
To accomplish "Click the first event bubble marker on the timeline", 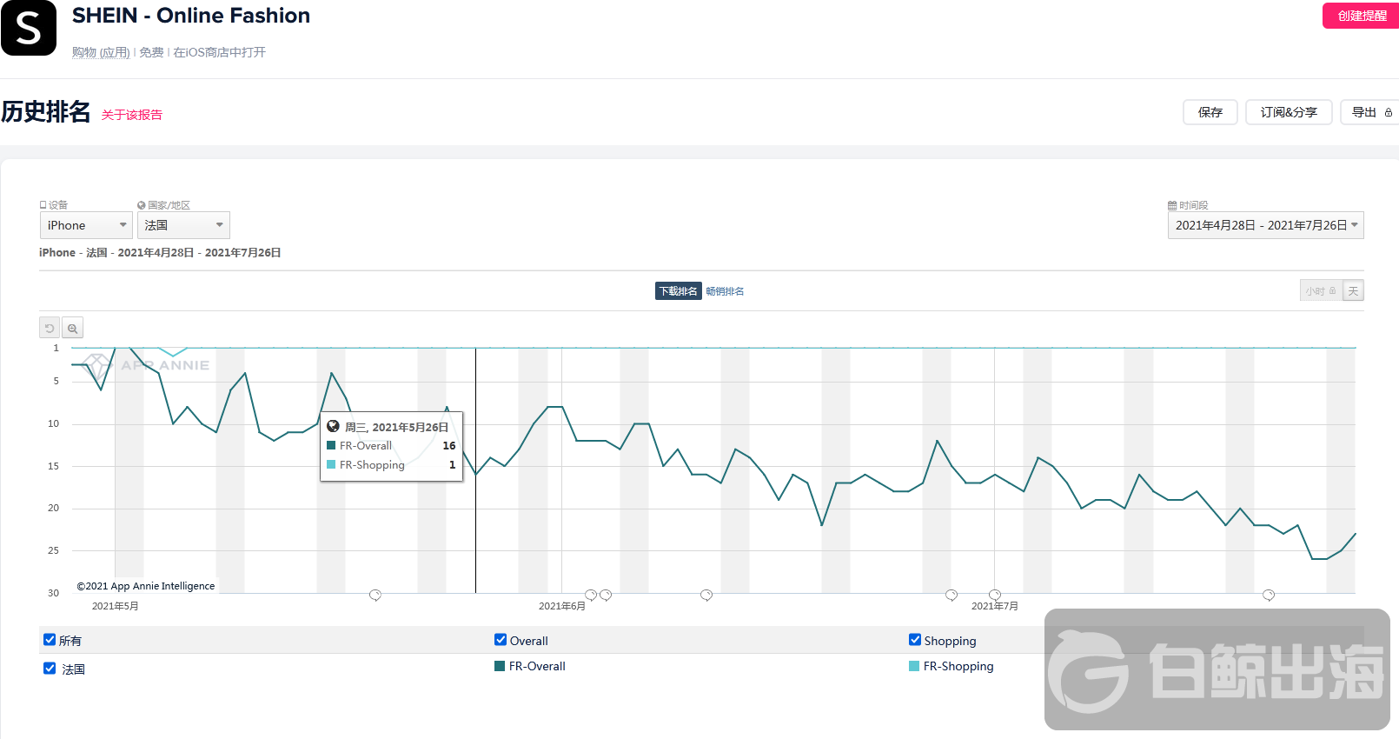I will [x=375, y=595].
